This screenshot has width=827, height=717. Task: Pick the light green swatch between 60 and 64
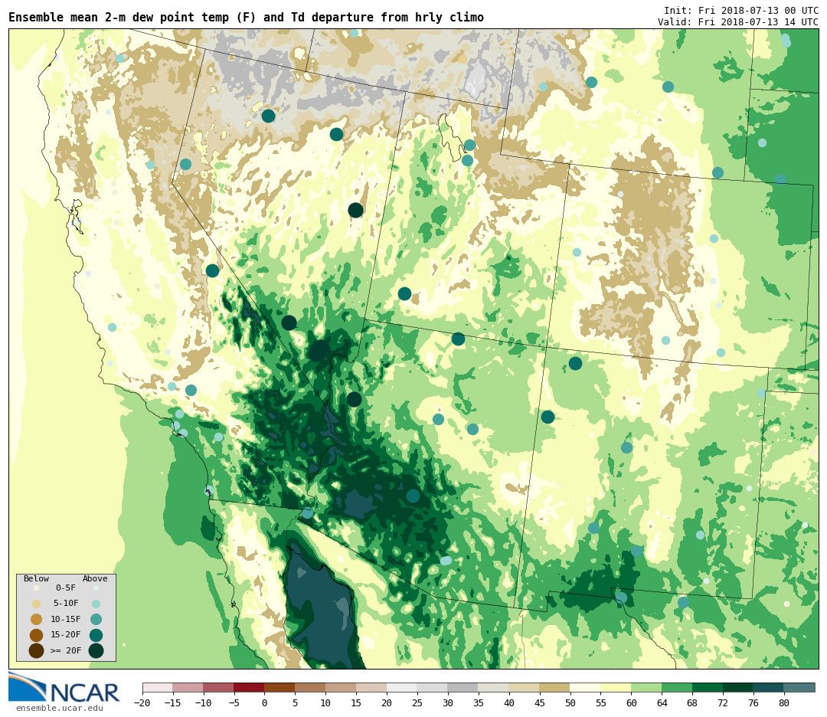pyautogui.click(x=647, y=687)
